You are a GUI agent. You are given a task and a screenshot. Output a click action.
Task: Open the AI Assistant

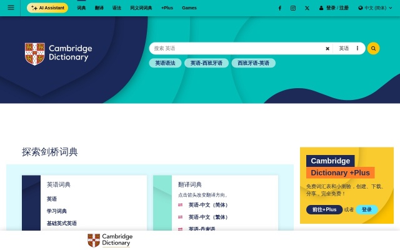47,8
